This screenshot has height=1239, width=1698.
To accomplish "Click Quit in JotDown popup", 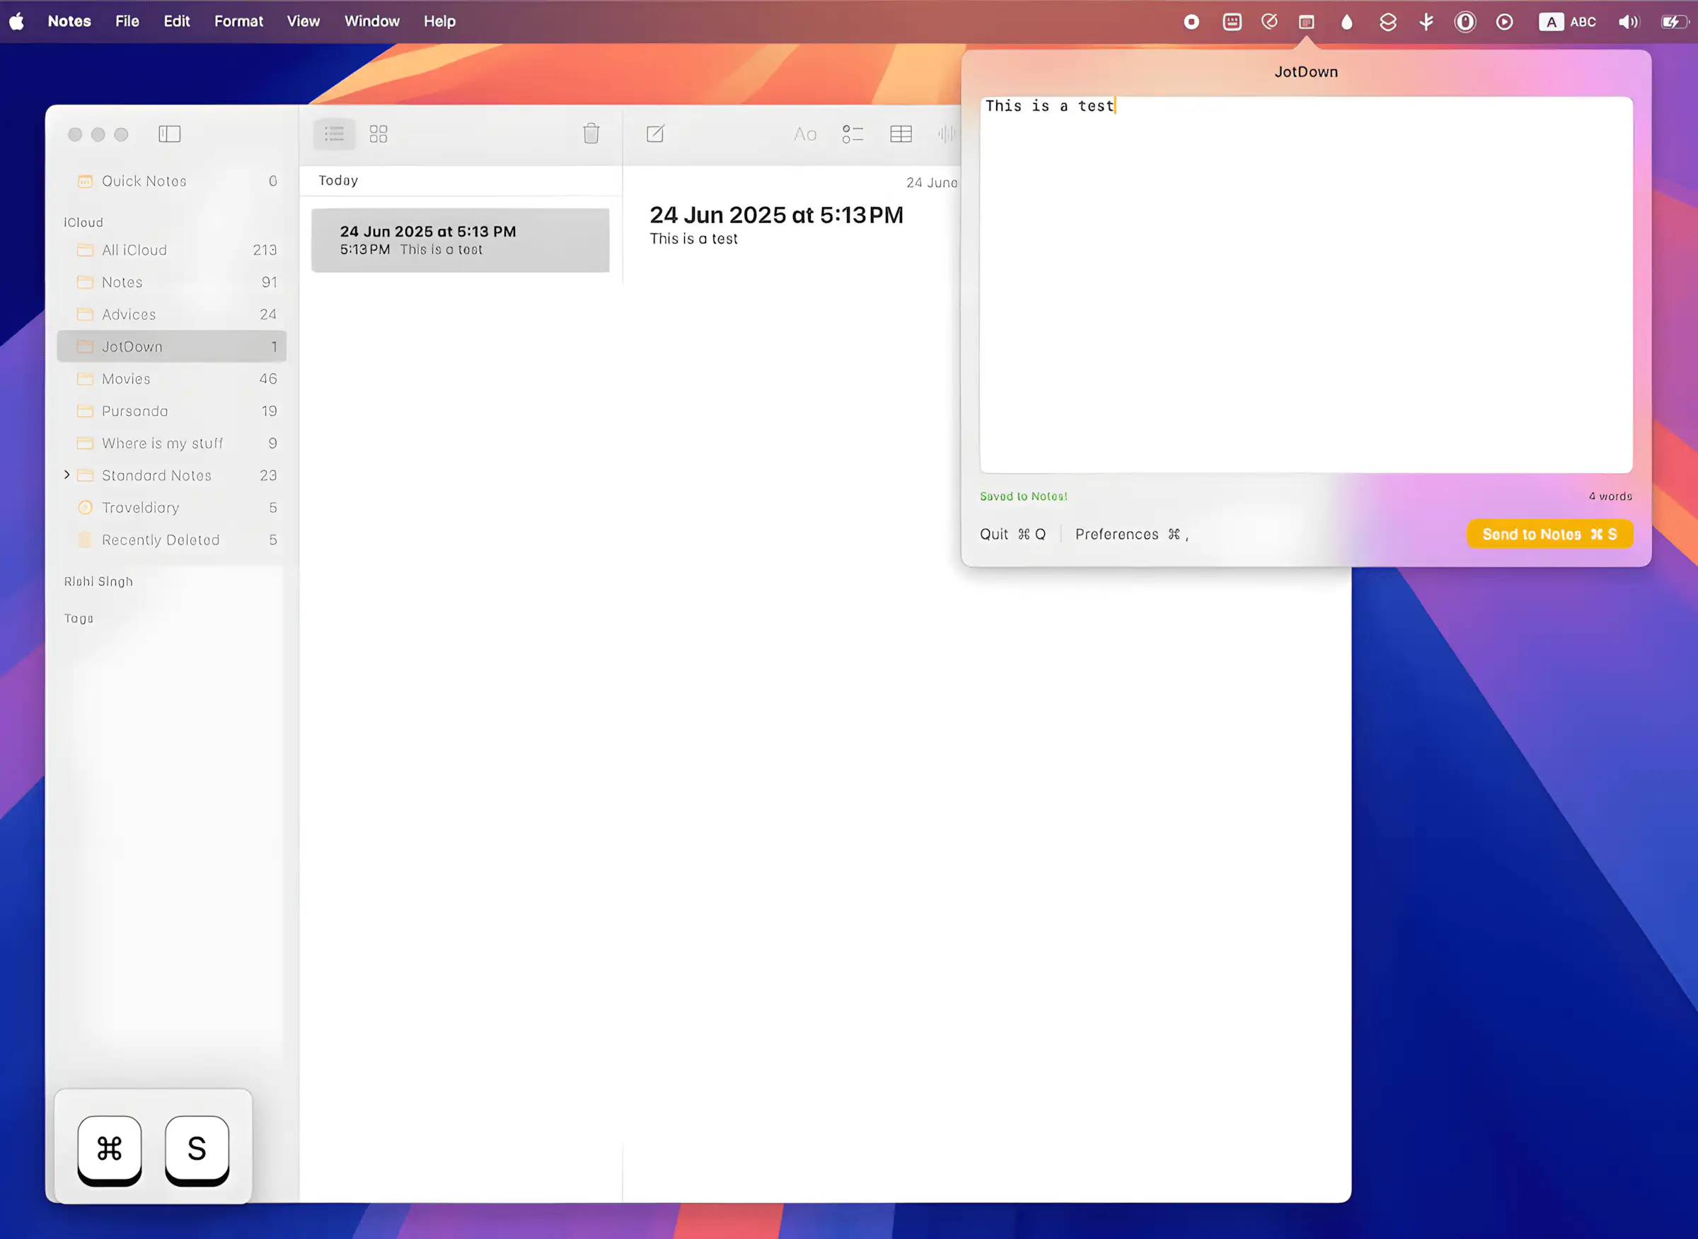I will [1012, 534].
